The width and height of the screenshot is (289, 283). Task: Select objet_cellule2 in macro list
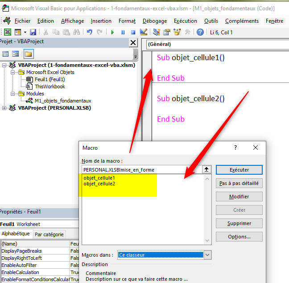point(99,184)
